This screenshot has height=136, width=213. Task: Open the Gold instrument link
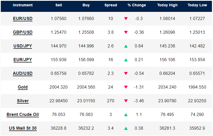tap(23, 87)
